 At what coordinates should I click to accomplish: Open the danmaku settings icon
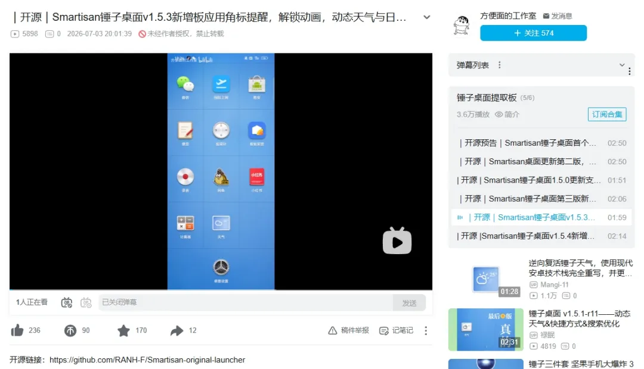86,302
